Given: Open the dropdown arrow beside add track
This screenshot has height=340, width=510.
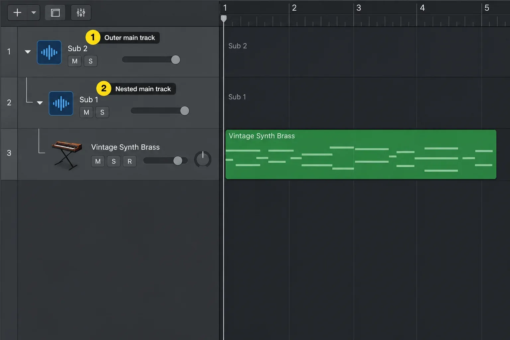Looking at the screenshot, I should 34,13.
